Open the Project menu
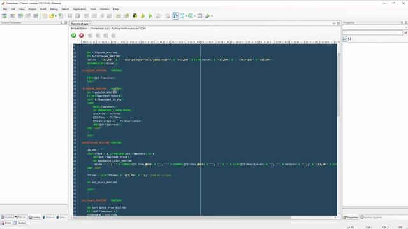This screenshot has width=408, height=229. tap(33, 9)
